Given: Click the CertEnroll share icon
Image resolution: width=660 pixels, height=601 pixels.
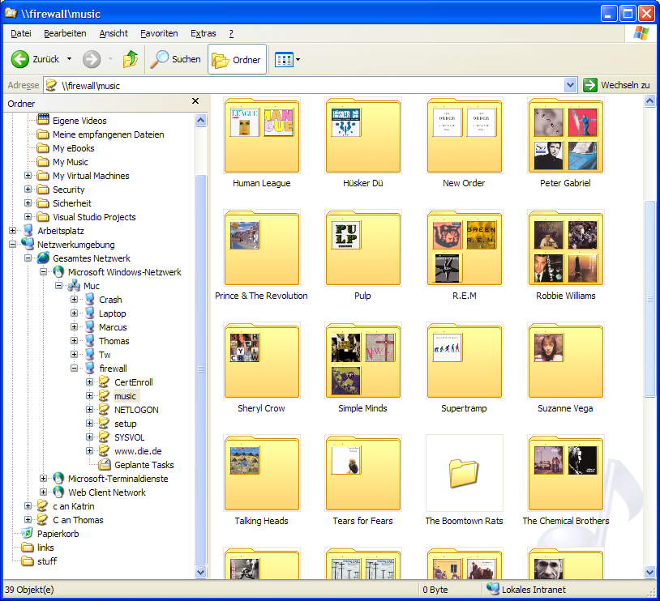Looking at the screenshot, I should pyautogui.click(x=105, y=381).
